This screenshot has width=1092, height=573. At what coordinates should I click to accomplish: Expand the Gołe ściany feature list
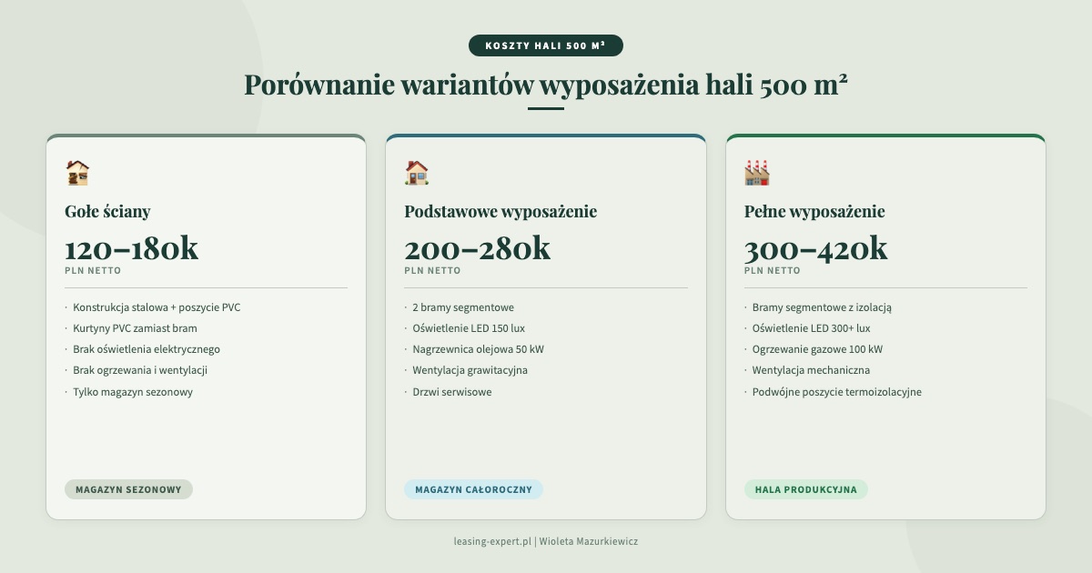click(x=206, y=349)
